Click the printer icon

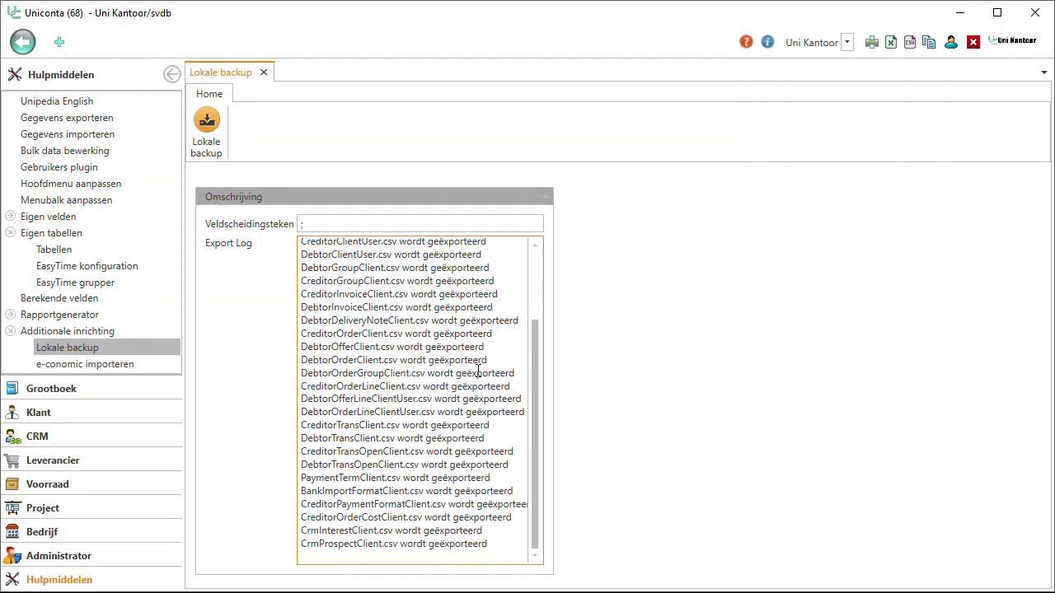coord(871,42)
